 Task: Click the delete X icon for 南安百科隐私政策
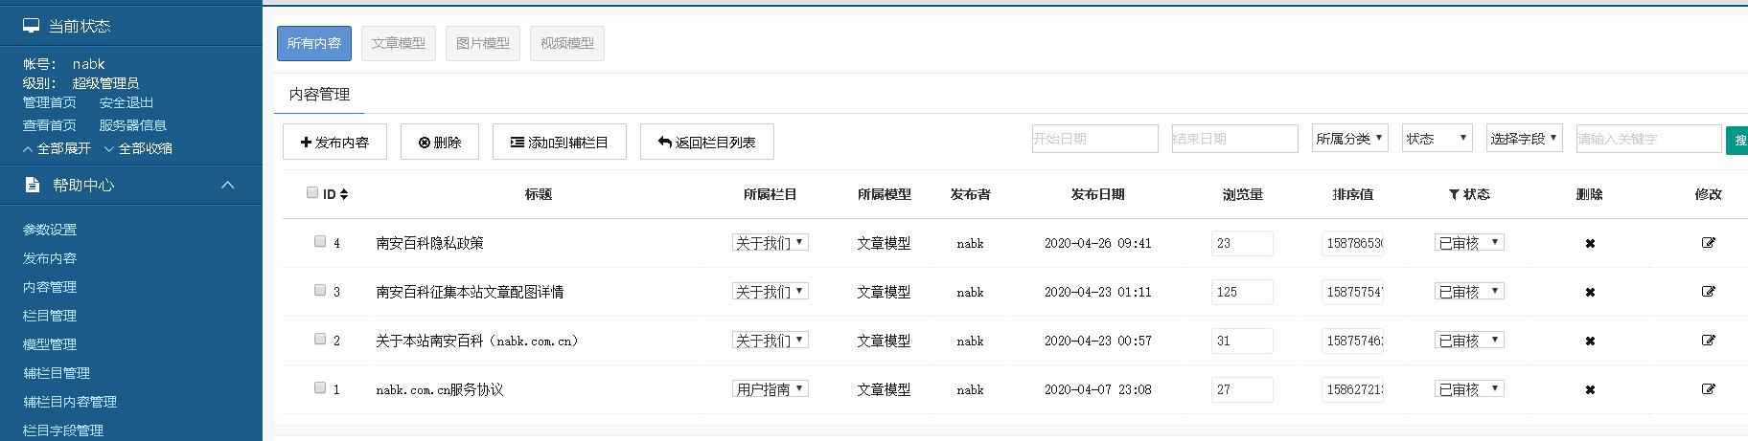click(1590, 244)
